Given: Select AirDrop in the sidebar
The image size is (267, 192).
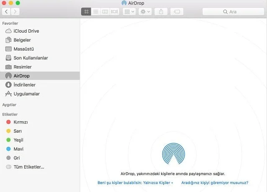Looking at the screenshot, I should (x=21, y=76).
